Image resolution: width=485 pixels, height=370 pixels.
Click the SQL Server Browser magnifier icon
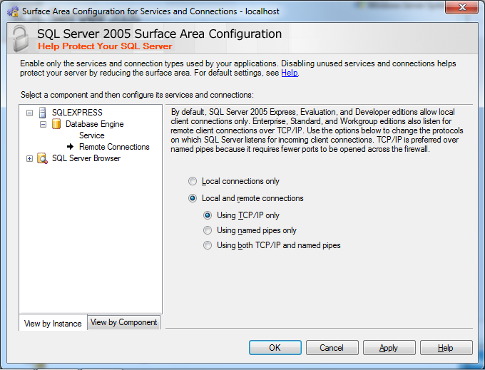(42, 158)
